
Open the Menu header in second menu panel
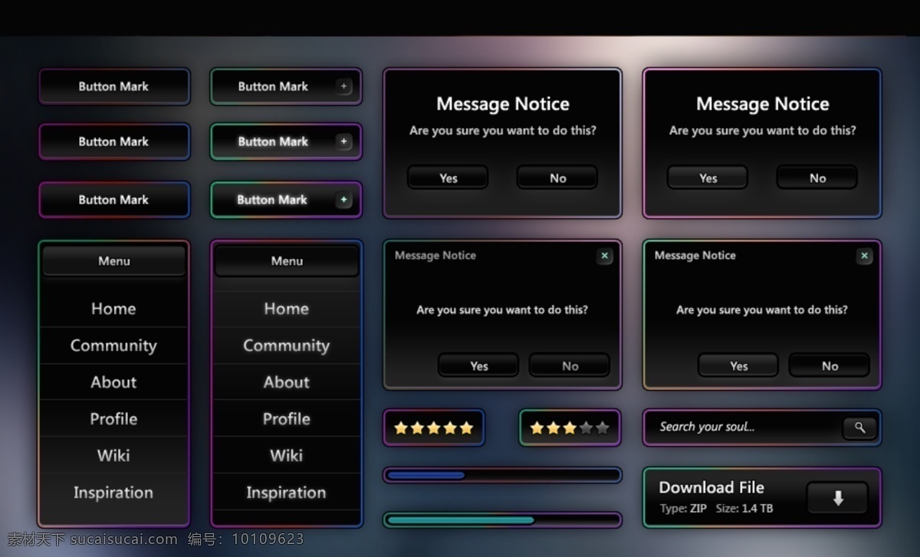point(287,261)
